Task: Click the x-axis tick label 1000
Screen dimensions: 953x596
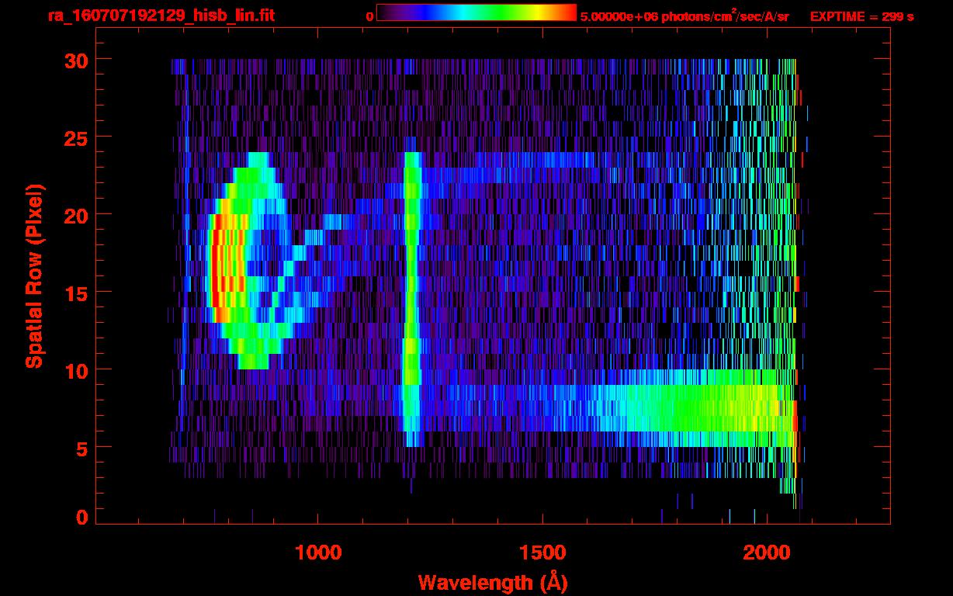Action: [318, 553]
